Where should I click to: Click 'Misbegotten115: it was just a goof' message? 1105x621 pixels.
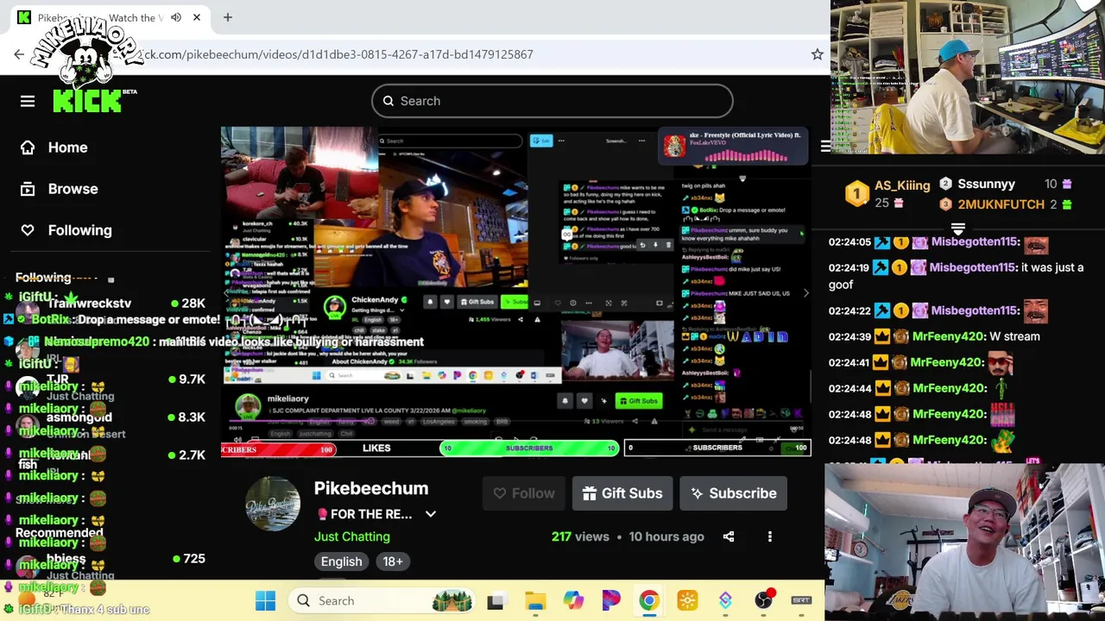pyautogui.click(x=957, y=276)
